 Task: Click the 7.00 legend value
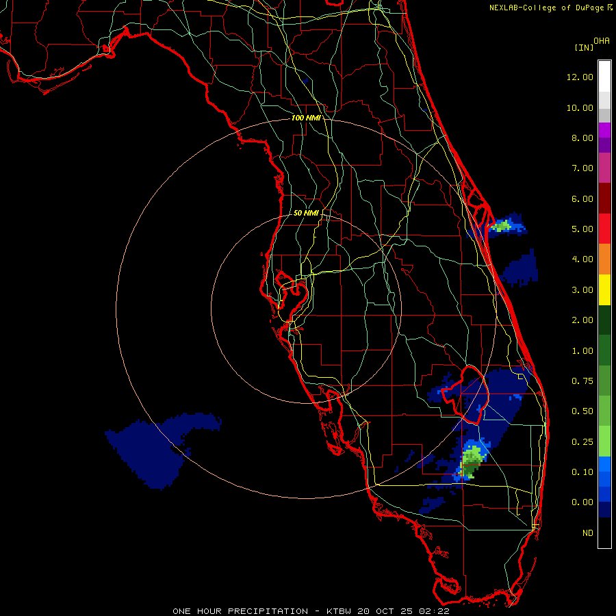(582, 168)
